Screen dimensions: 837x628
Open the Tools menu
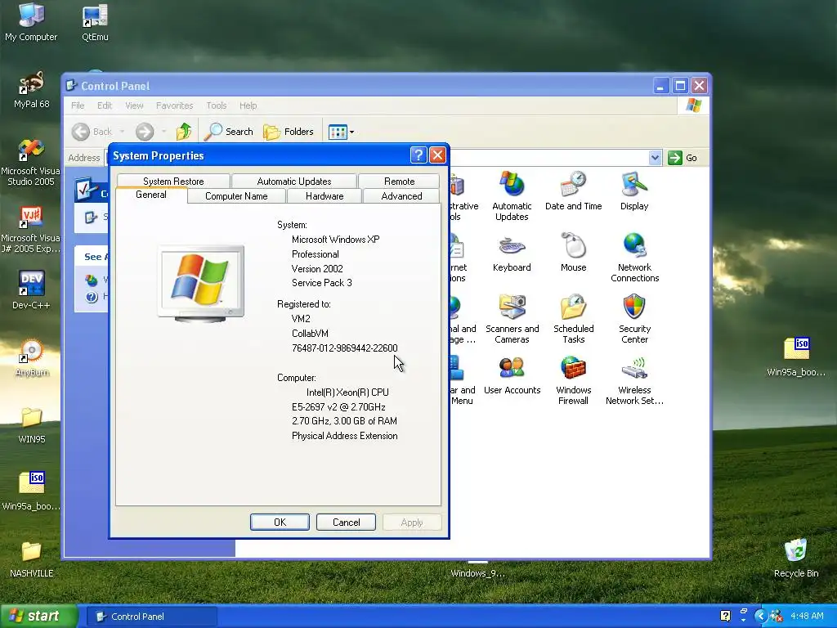coord(217,105)
